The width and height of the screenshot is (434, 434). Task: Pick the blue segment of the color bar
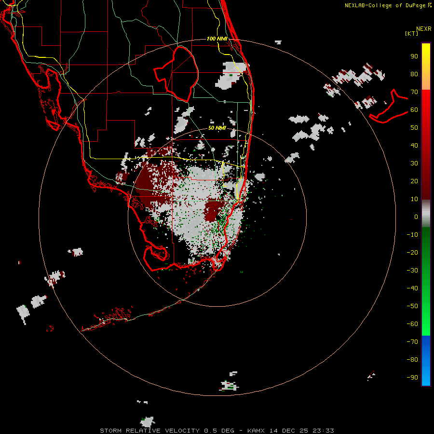tap(426, 360)
